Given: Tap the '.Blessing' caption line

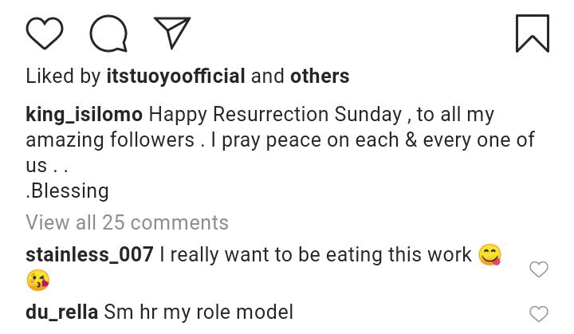Looking at the screenshot, I should tap(67, 191).
